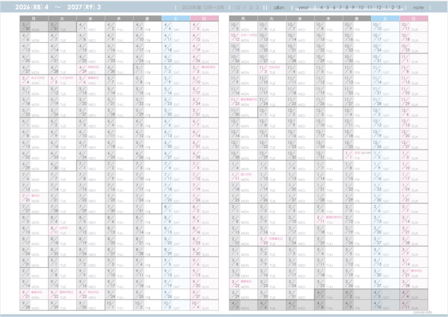Select the 3/31 WED date cell
The image size is (448, 317).
[300, 294]
